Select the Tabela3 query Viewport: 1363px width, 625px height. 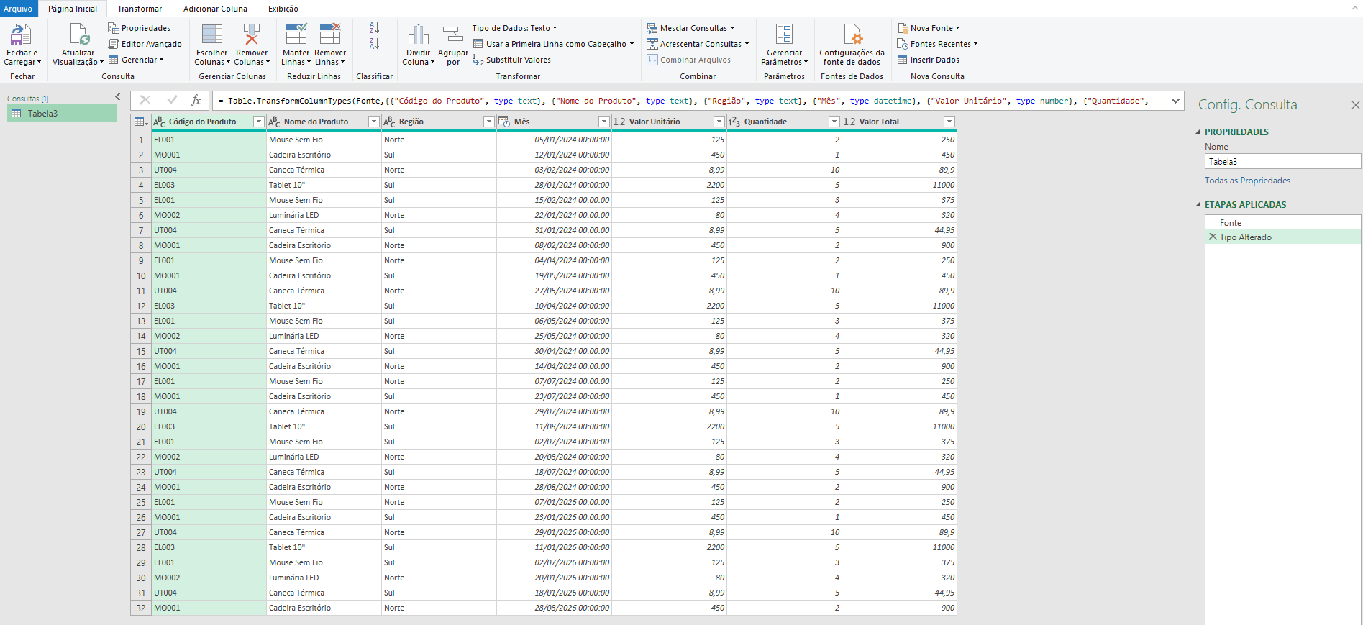pos(62,113)
